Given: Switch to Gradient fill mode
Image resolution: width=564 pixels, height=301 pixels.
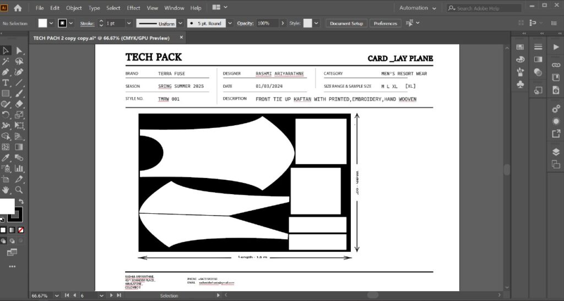Looking at the screenshot, I should pos(12,230).
